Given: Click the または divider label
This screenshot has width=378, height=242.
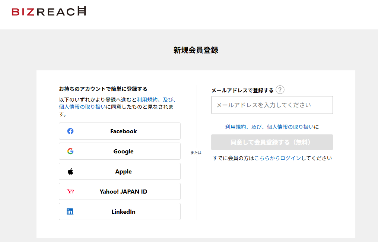Looking at the screenshot, I should 196,153.
